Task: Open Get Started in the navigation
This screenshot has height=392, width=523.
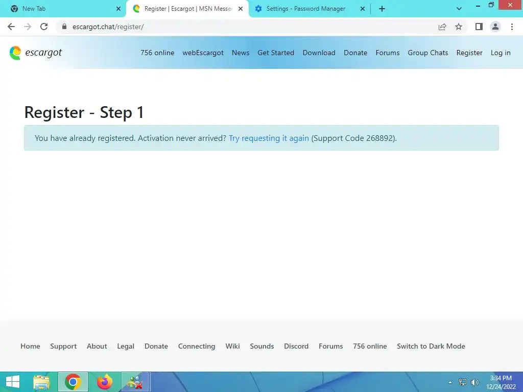Action: tap(276, 53)
